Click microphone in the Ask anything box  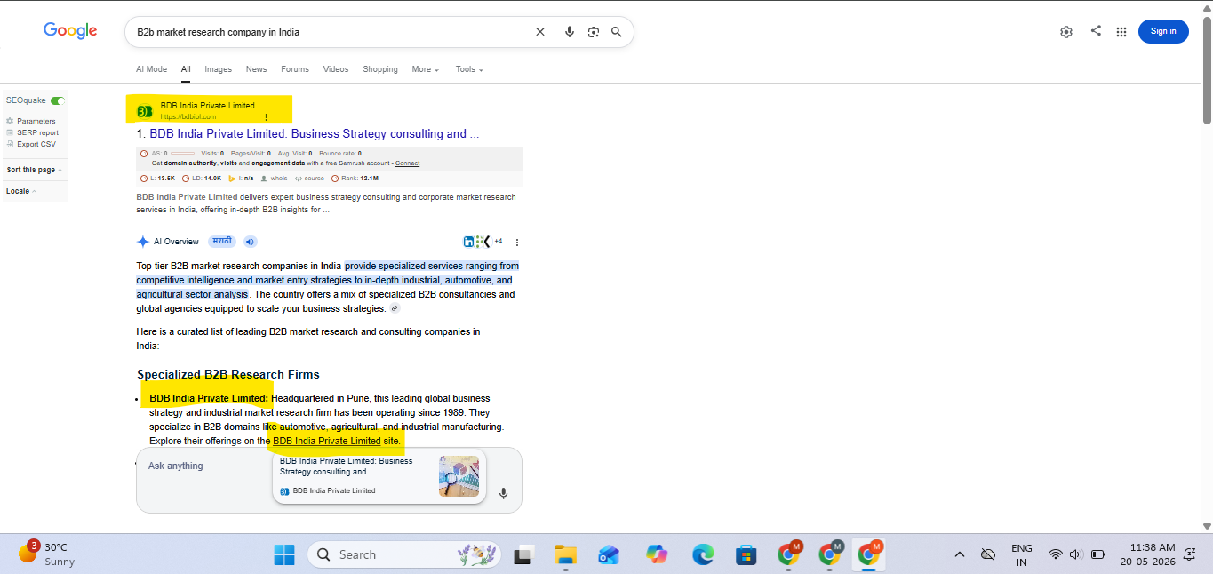point(503,493)
